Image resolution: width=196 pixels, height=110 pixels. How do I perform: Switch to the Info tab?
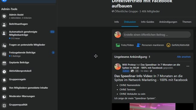[x=116, y=22]
